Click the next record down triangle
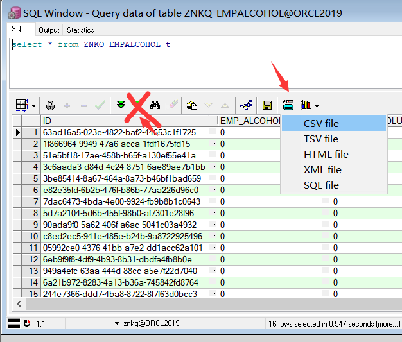This screenshot has height=342, width=402. (208, 105)
